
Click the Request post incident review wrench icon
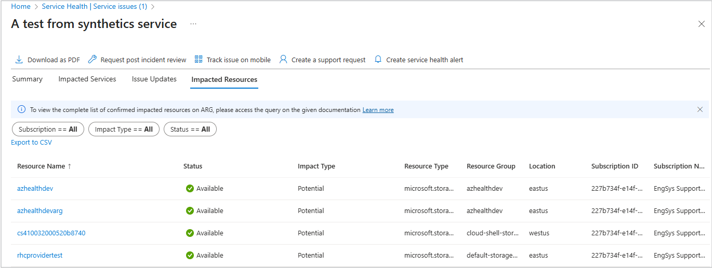[x=92, y=60]
